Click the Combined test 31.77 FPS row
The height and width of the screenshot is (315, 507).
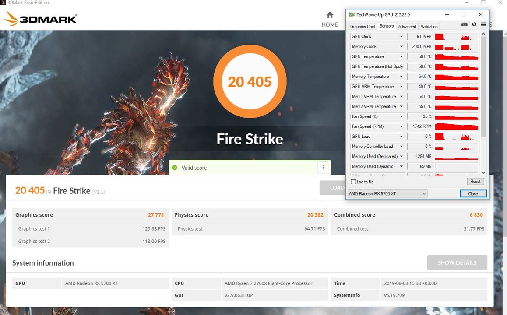coord(409,228)
